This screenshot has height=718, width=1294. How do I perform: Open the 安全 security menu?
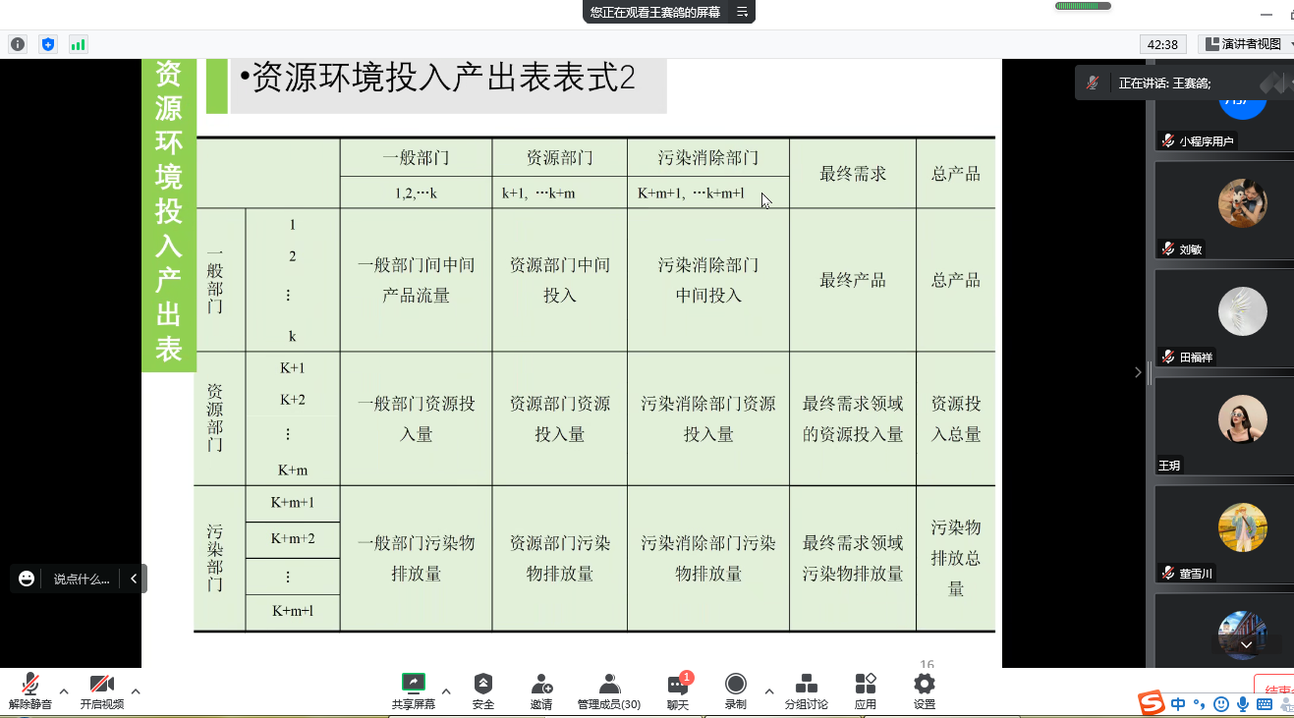tap(482, 690)
